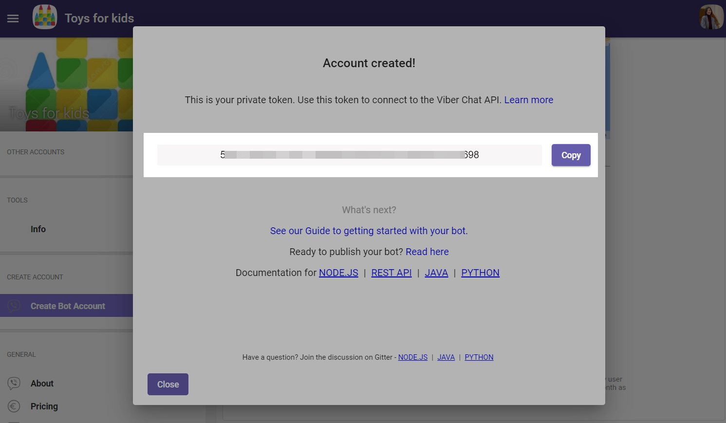This screenshot has height=423, width=726.
Task: Open the Learn more link
Action: point(528,100)
